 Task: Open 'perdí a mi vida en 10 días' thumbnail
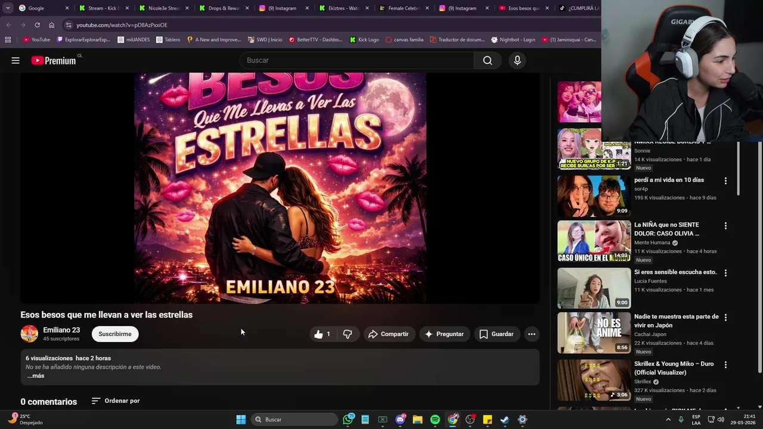(594, 196)
